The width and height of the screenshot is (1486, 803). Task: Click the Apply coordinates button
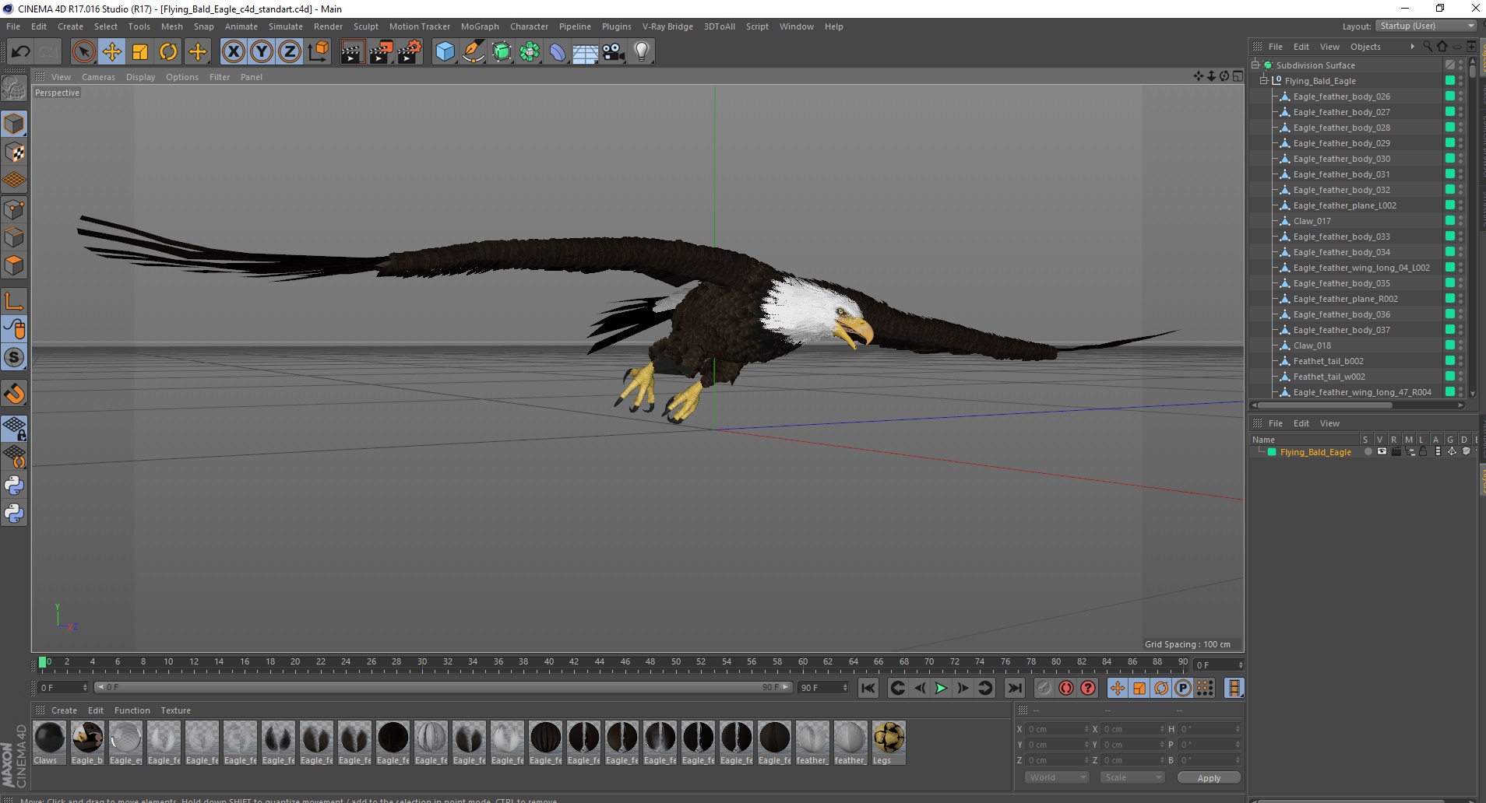point(1209,778)
